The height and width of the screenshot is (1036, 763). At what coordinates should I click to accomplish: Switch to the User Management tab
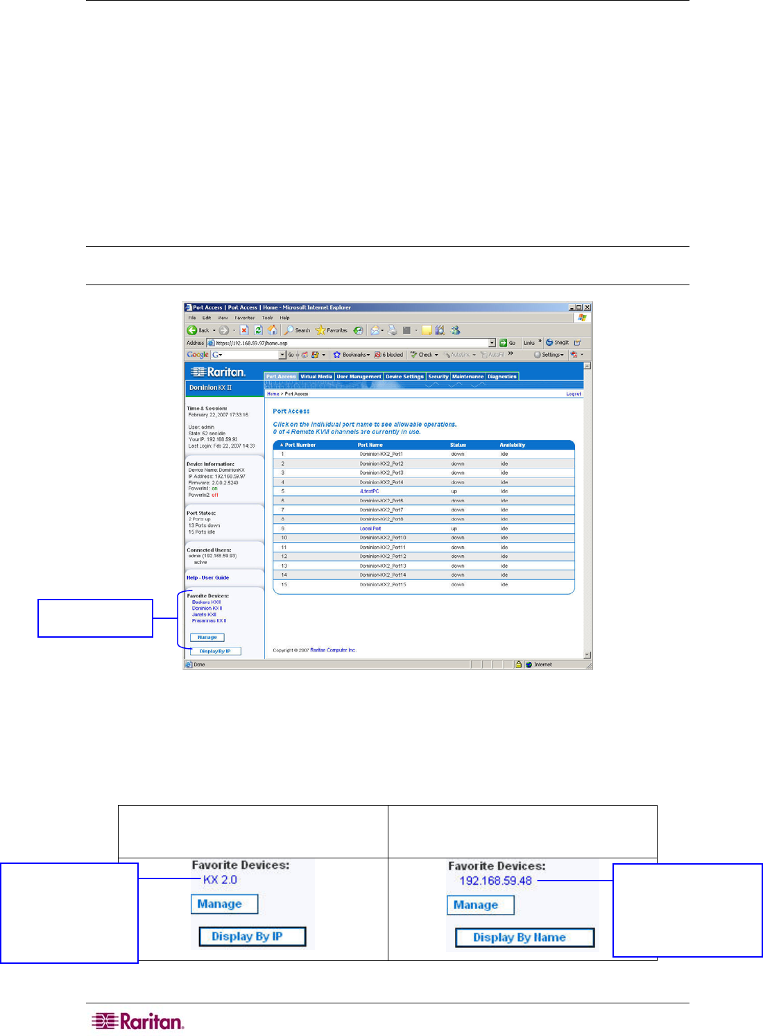pos(359,377)
